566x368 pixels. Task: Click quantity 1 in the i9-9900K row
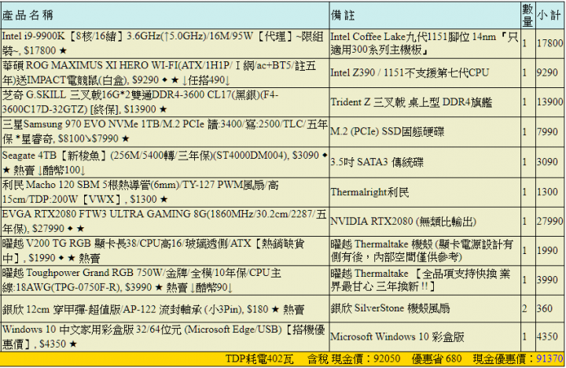pyautogui.click(x=527, y=43)
